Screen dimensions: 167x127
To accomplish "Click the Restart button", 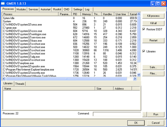I will coord(153,40).
